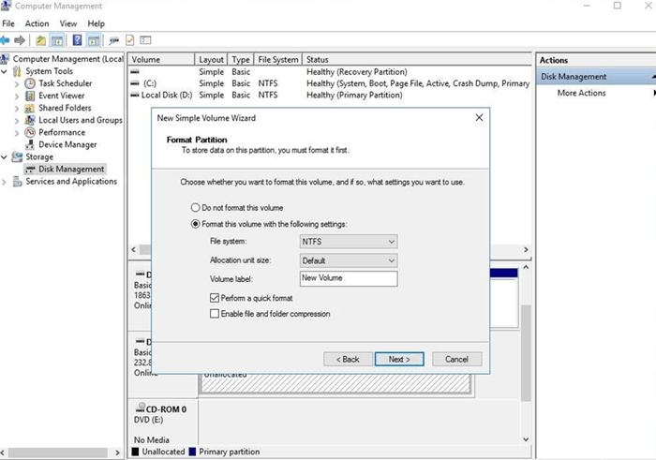Open the Action menu
The width and height of the screenshot is (656, 460).
[x=37, y=23]
